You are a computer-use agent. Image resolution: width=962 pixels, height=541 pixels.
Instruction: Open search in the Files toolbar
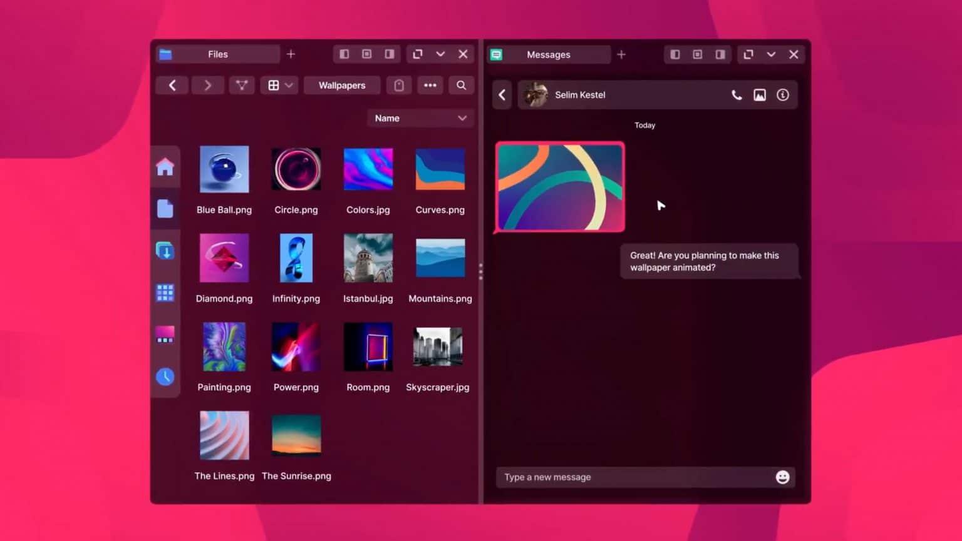coord(461,85)
